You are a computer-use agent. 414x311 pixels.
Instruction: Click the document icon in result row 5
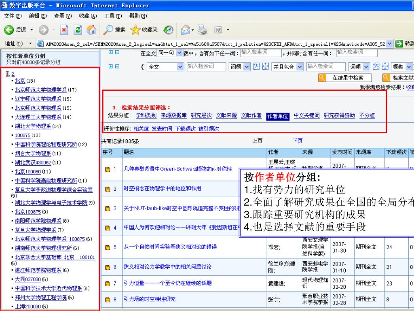tap(108, 247)
